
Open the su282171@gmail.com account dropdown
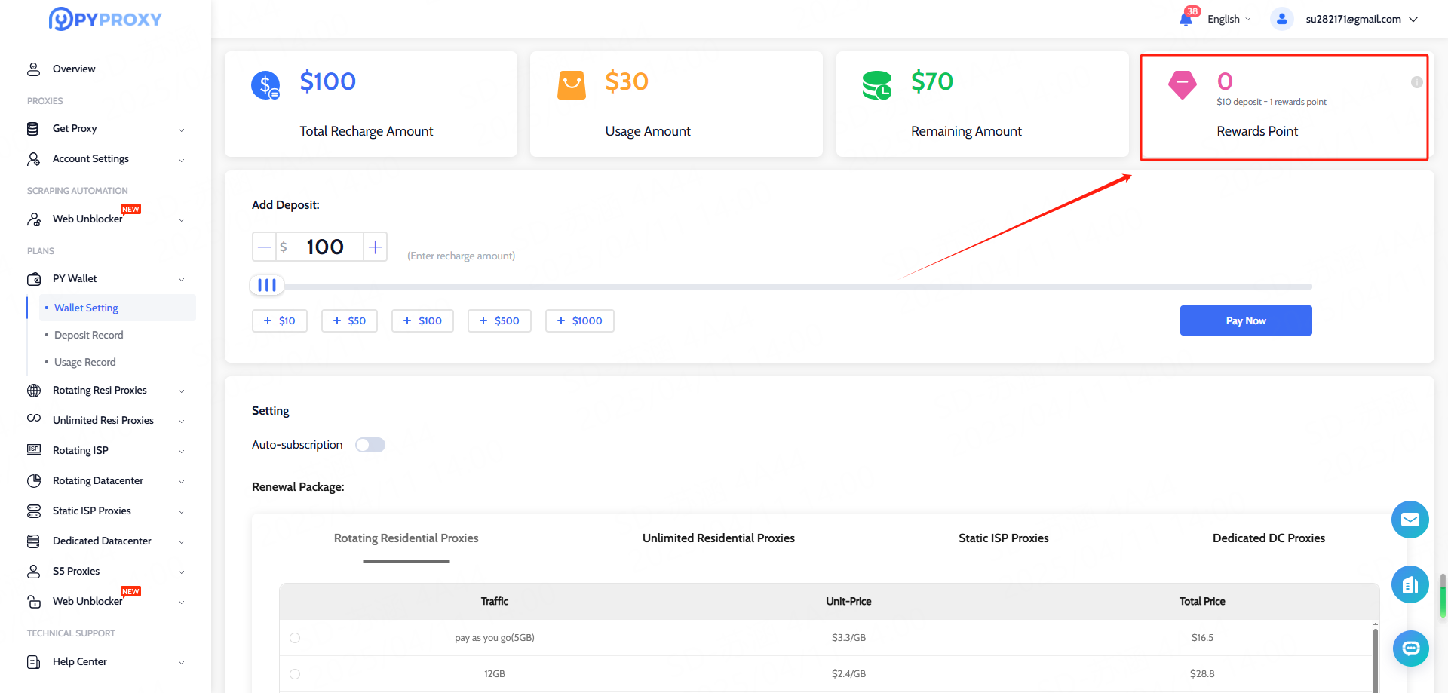pyautogui.click(x=1362, y=20)
